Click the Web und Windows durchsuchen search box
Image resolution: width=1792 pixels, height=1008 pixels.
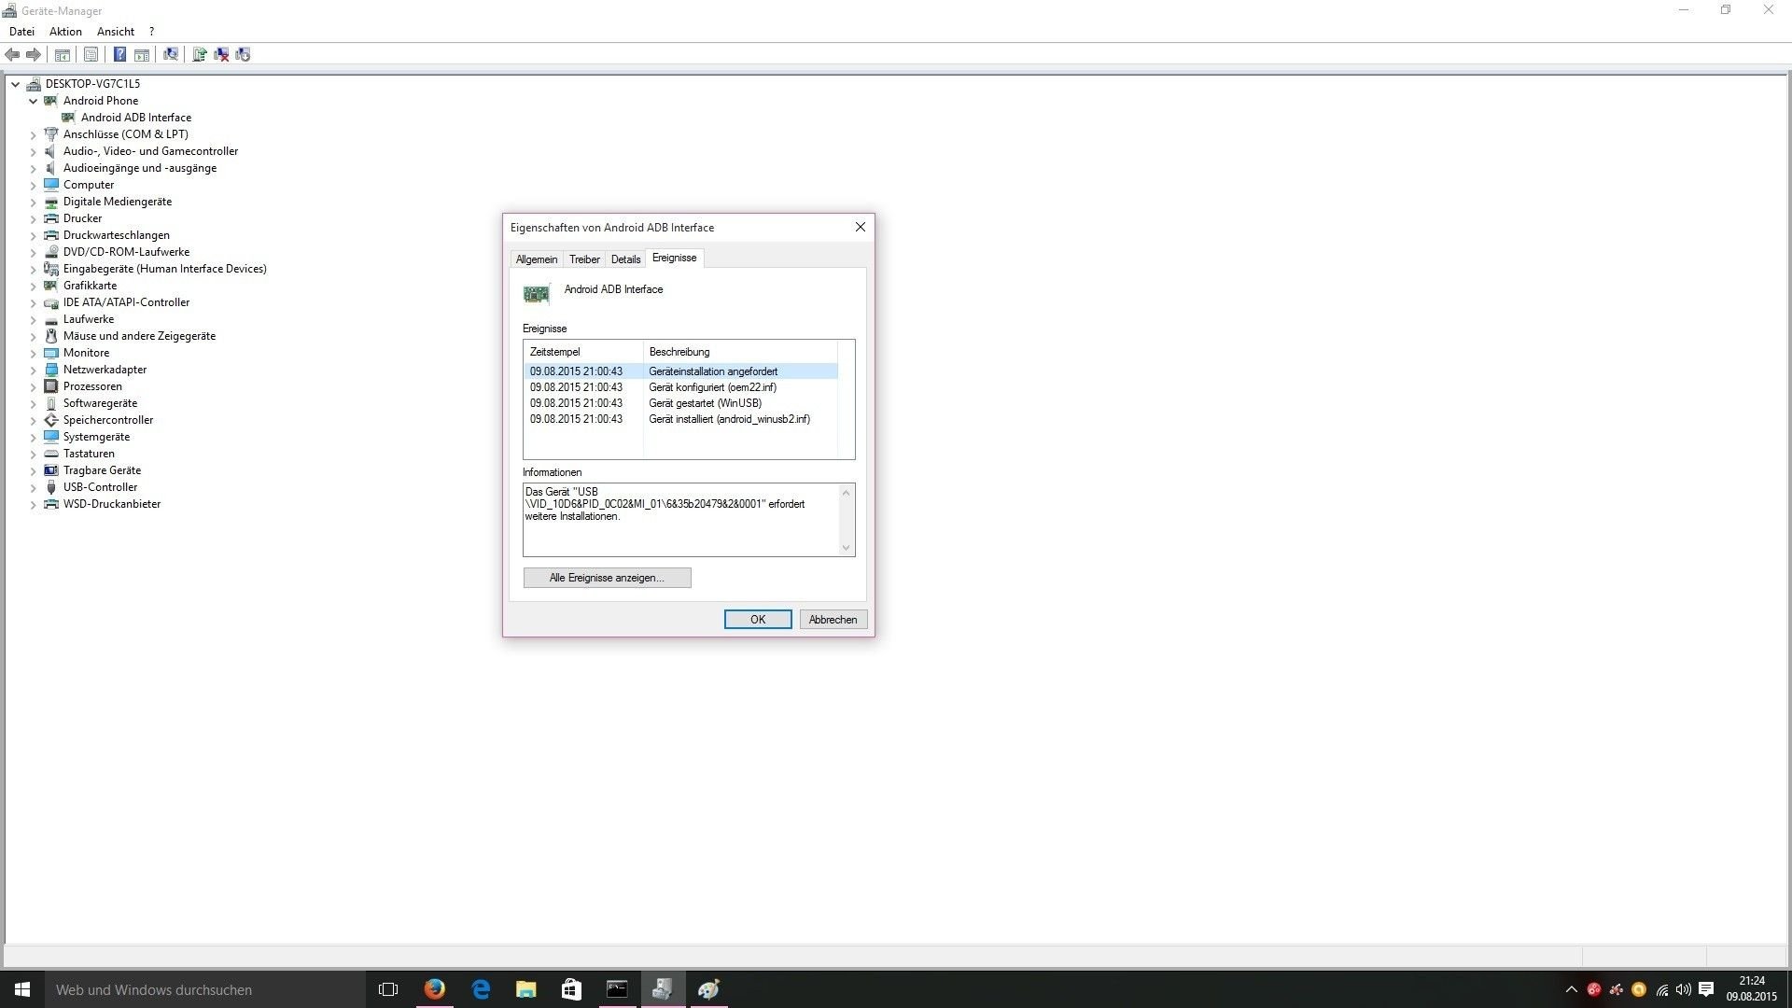(205, 989)
